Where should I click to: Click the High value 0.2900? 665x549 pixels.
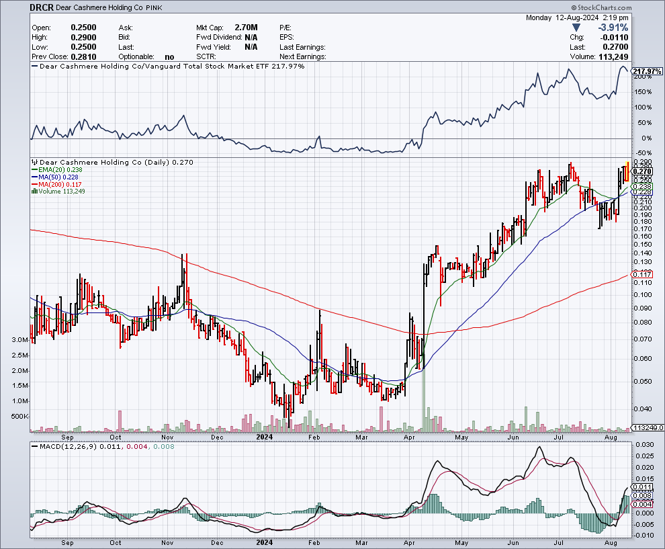point(83,38)
